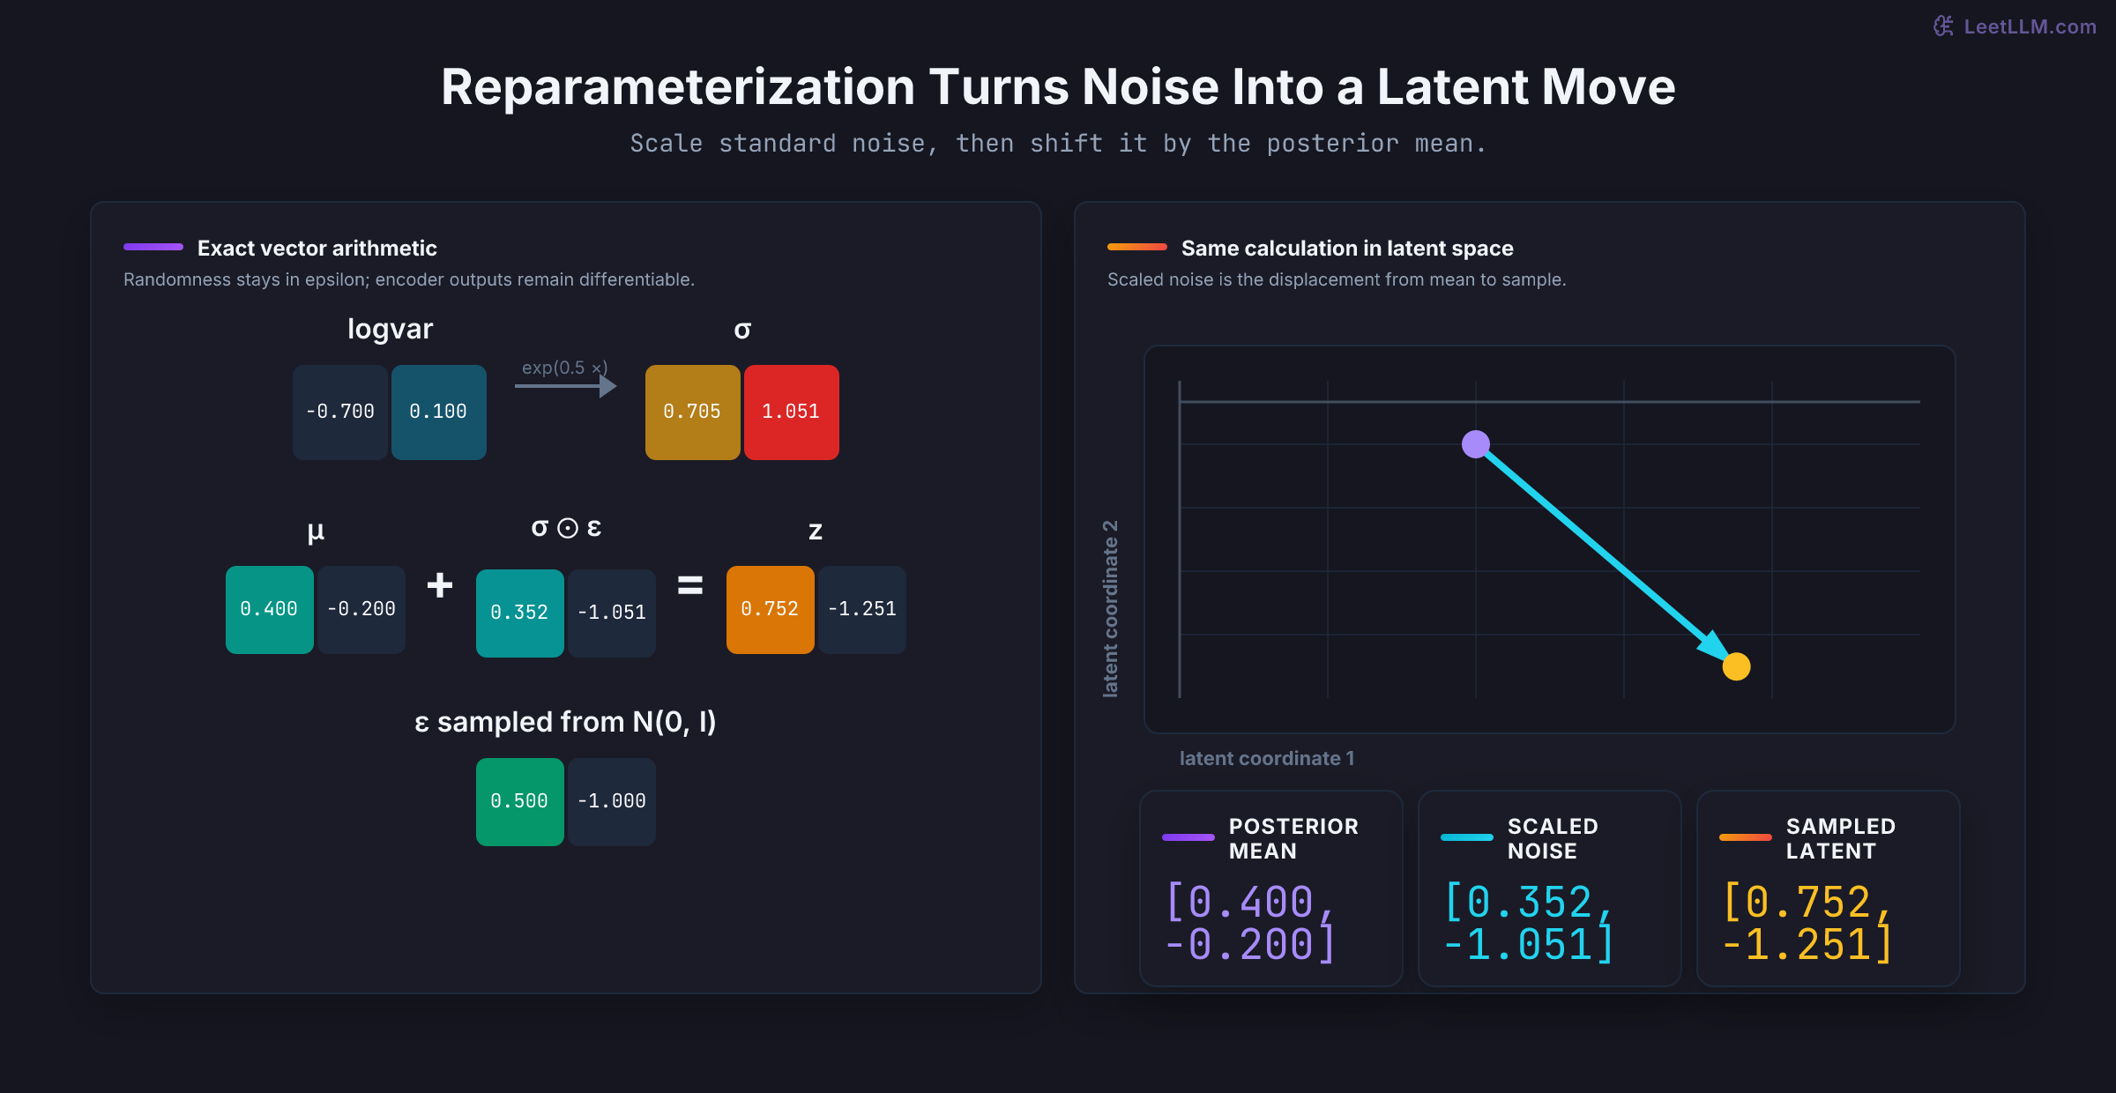Click the exp(0.5 ×) arrow

[x=565, y=385]
